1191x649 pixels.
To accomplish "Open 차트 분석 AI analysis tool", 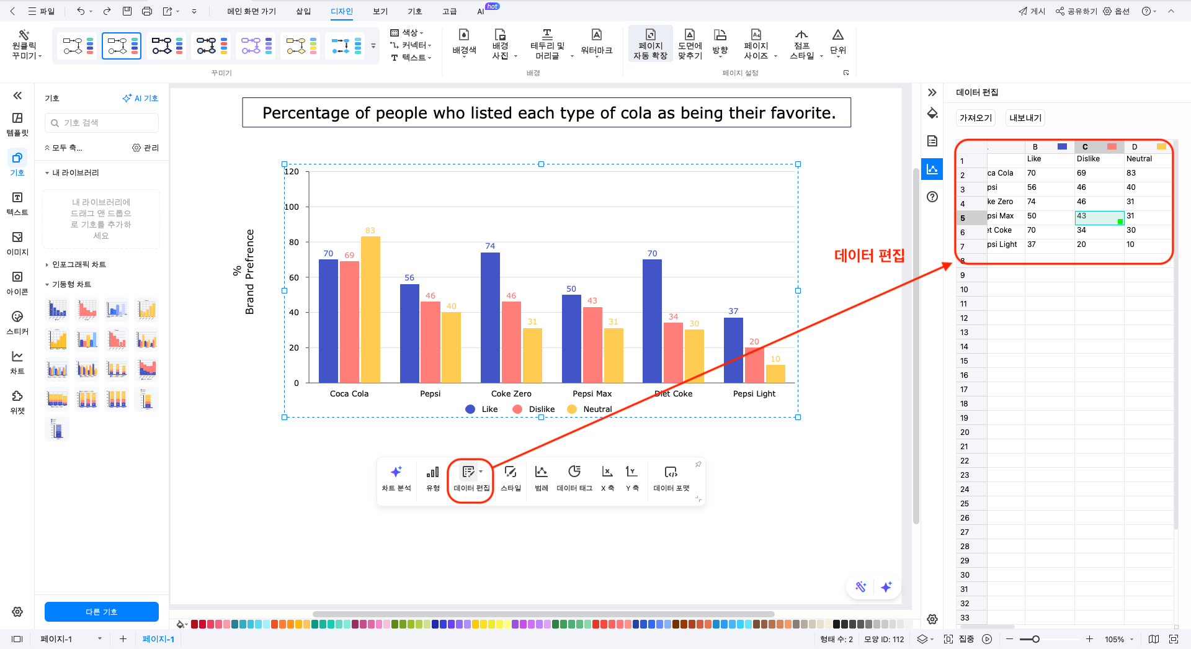I will click(396, 478).
